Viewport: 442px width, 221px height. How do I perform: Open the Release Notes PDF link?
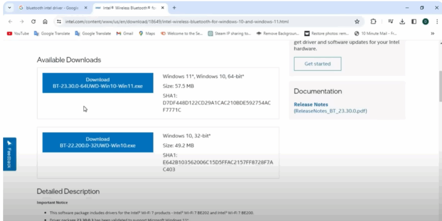(311, 104)
